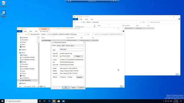This screenshot has height=103, width=184.
Task: Click the Advanced attributes button
Action: point(80,77)
